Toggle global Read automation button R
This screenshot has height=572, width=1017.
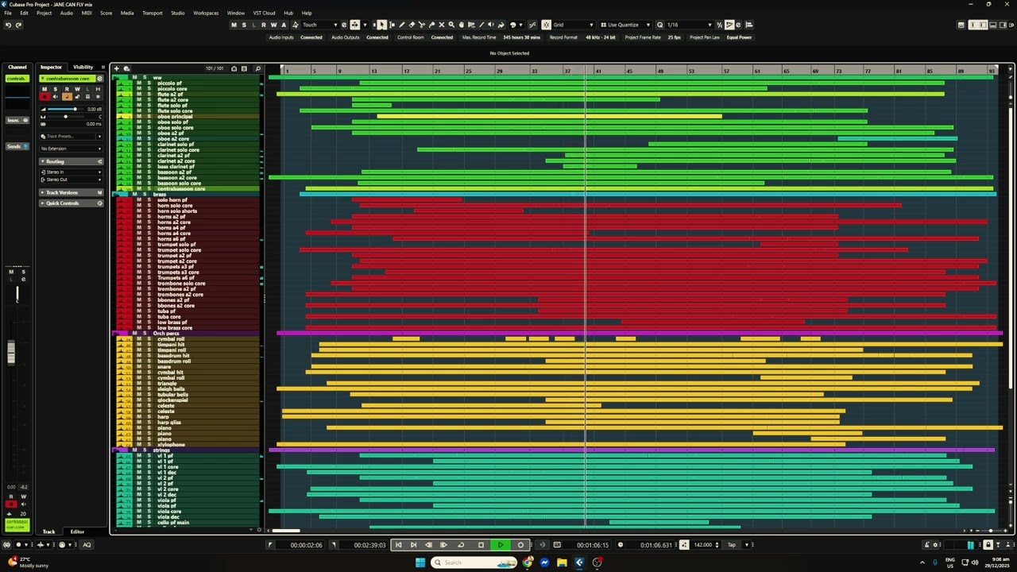(x=264, y=25)
